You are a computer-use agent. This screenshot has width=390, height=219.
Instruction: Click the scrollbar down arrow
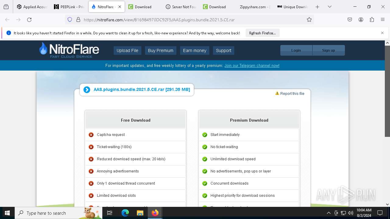coord(387,204)
